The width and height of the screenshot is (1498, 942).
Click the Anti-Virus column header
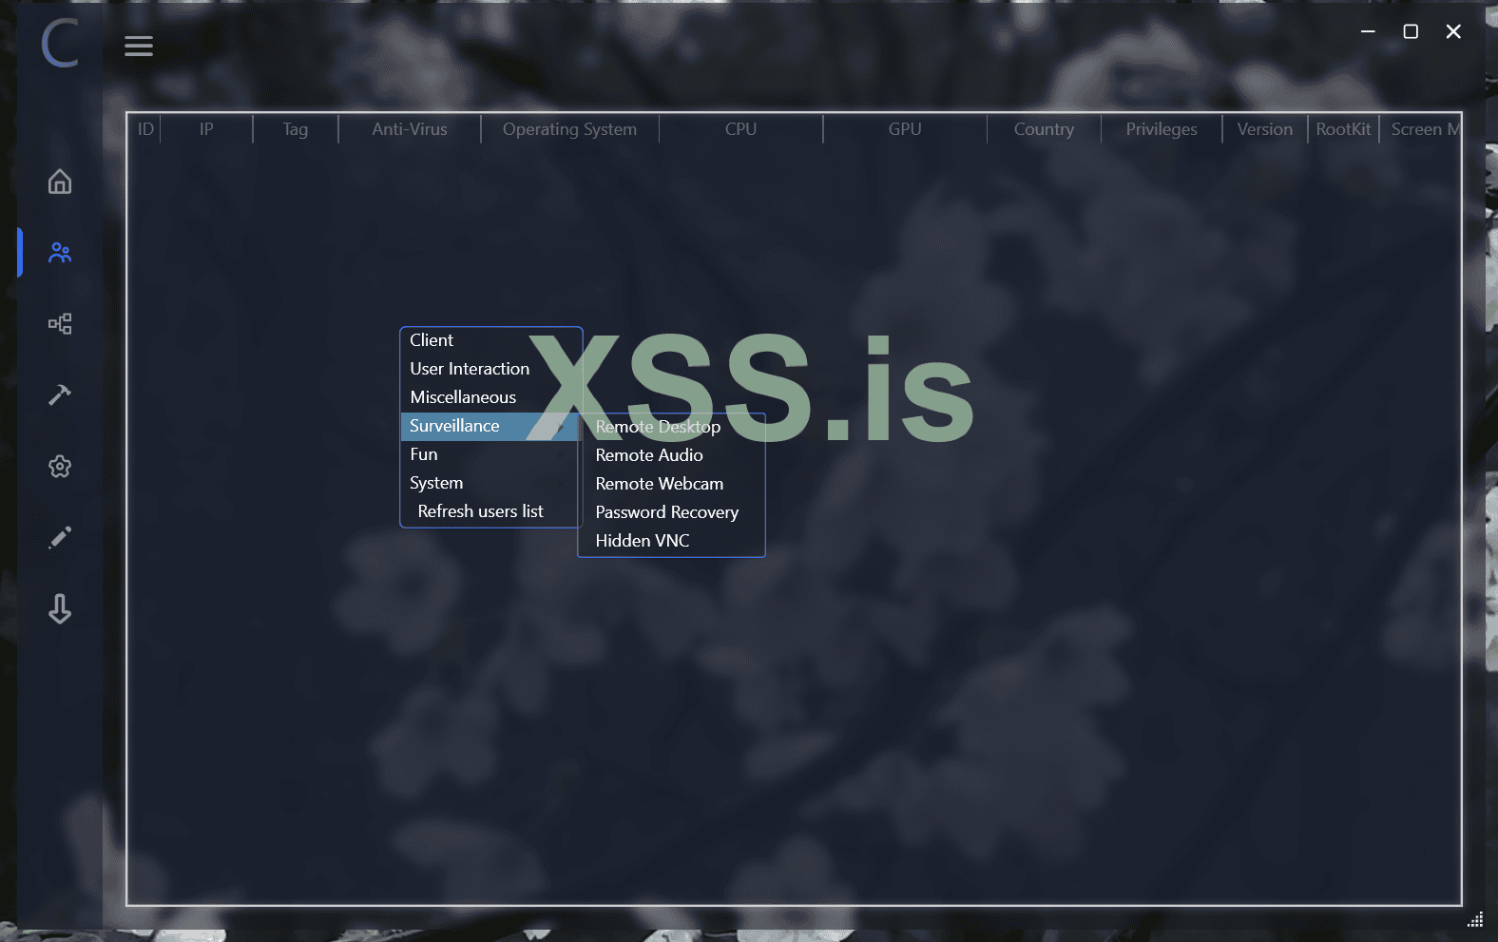click(410, 129)
